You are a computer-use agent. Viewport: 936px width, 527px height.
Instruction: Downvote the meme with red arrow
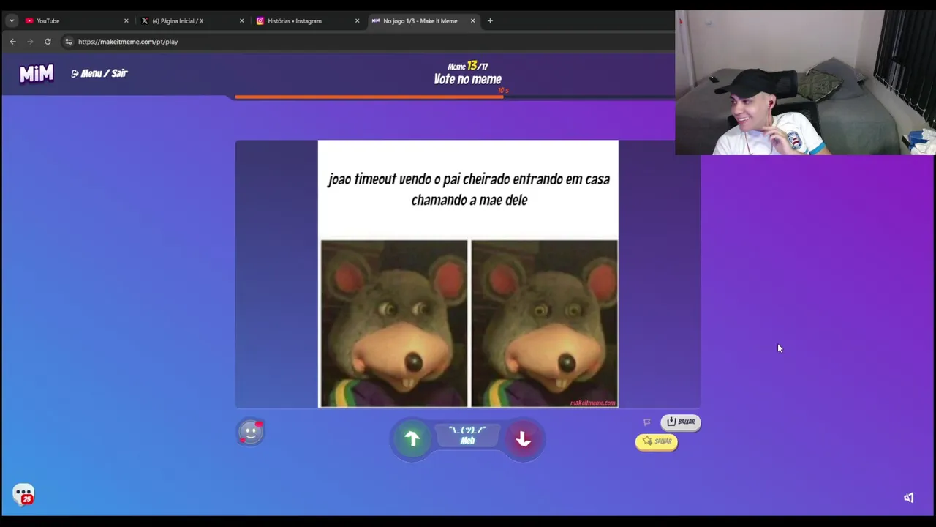point(523,438)
